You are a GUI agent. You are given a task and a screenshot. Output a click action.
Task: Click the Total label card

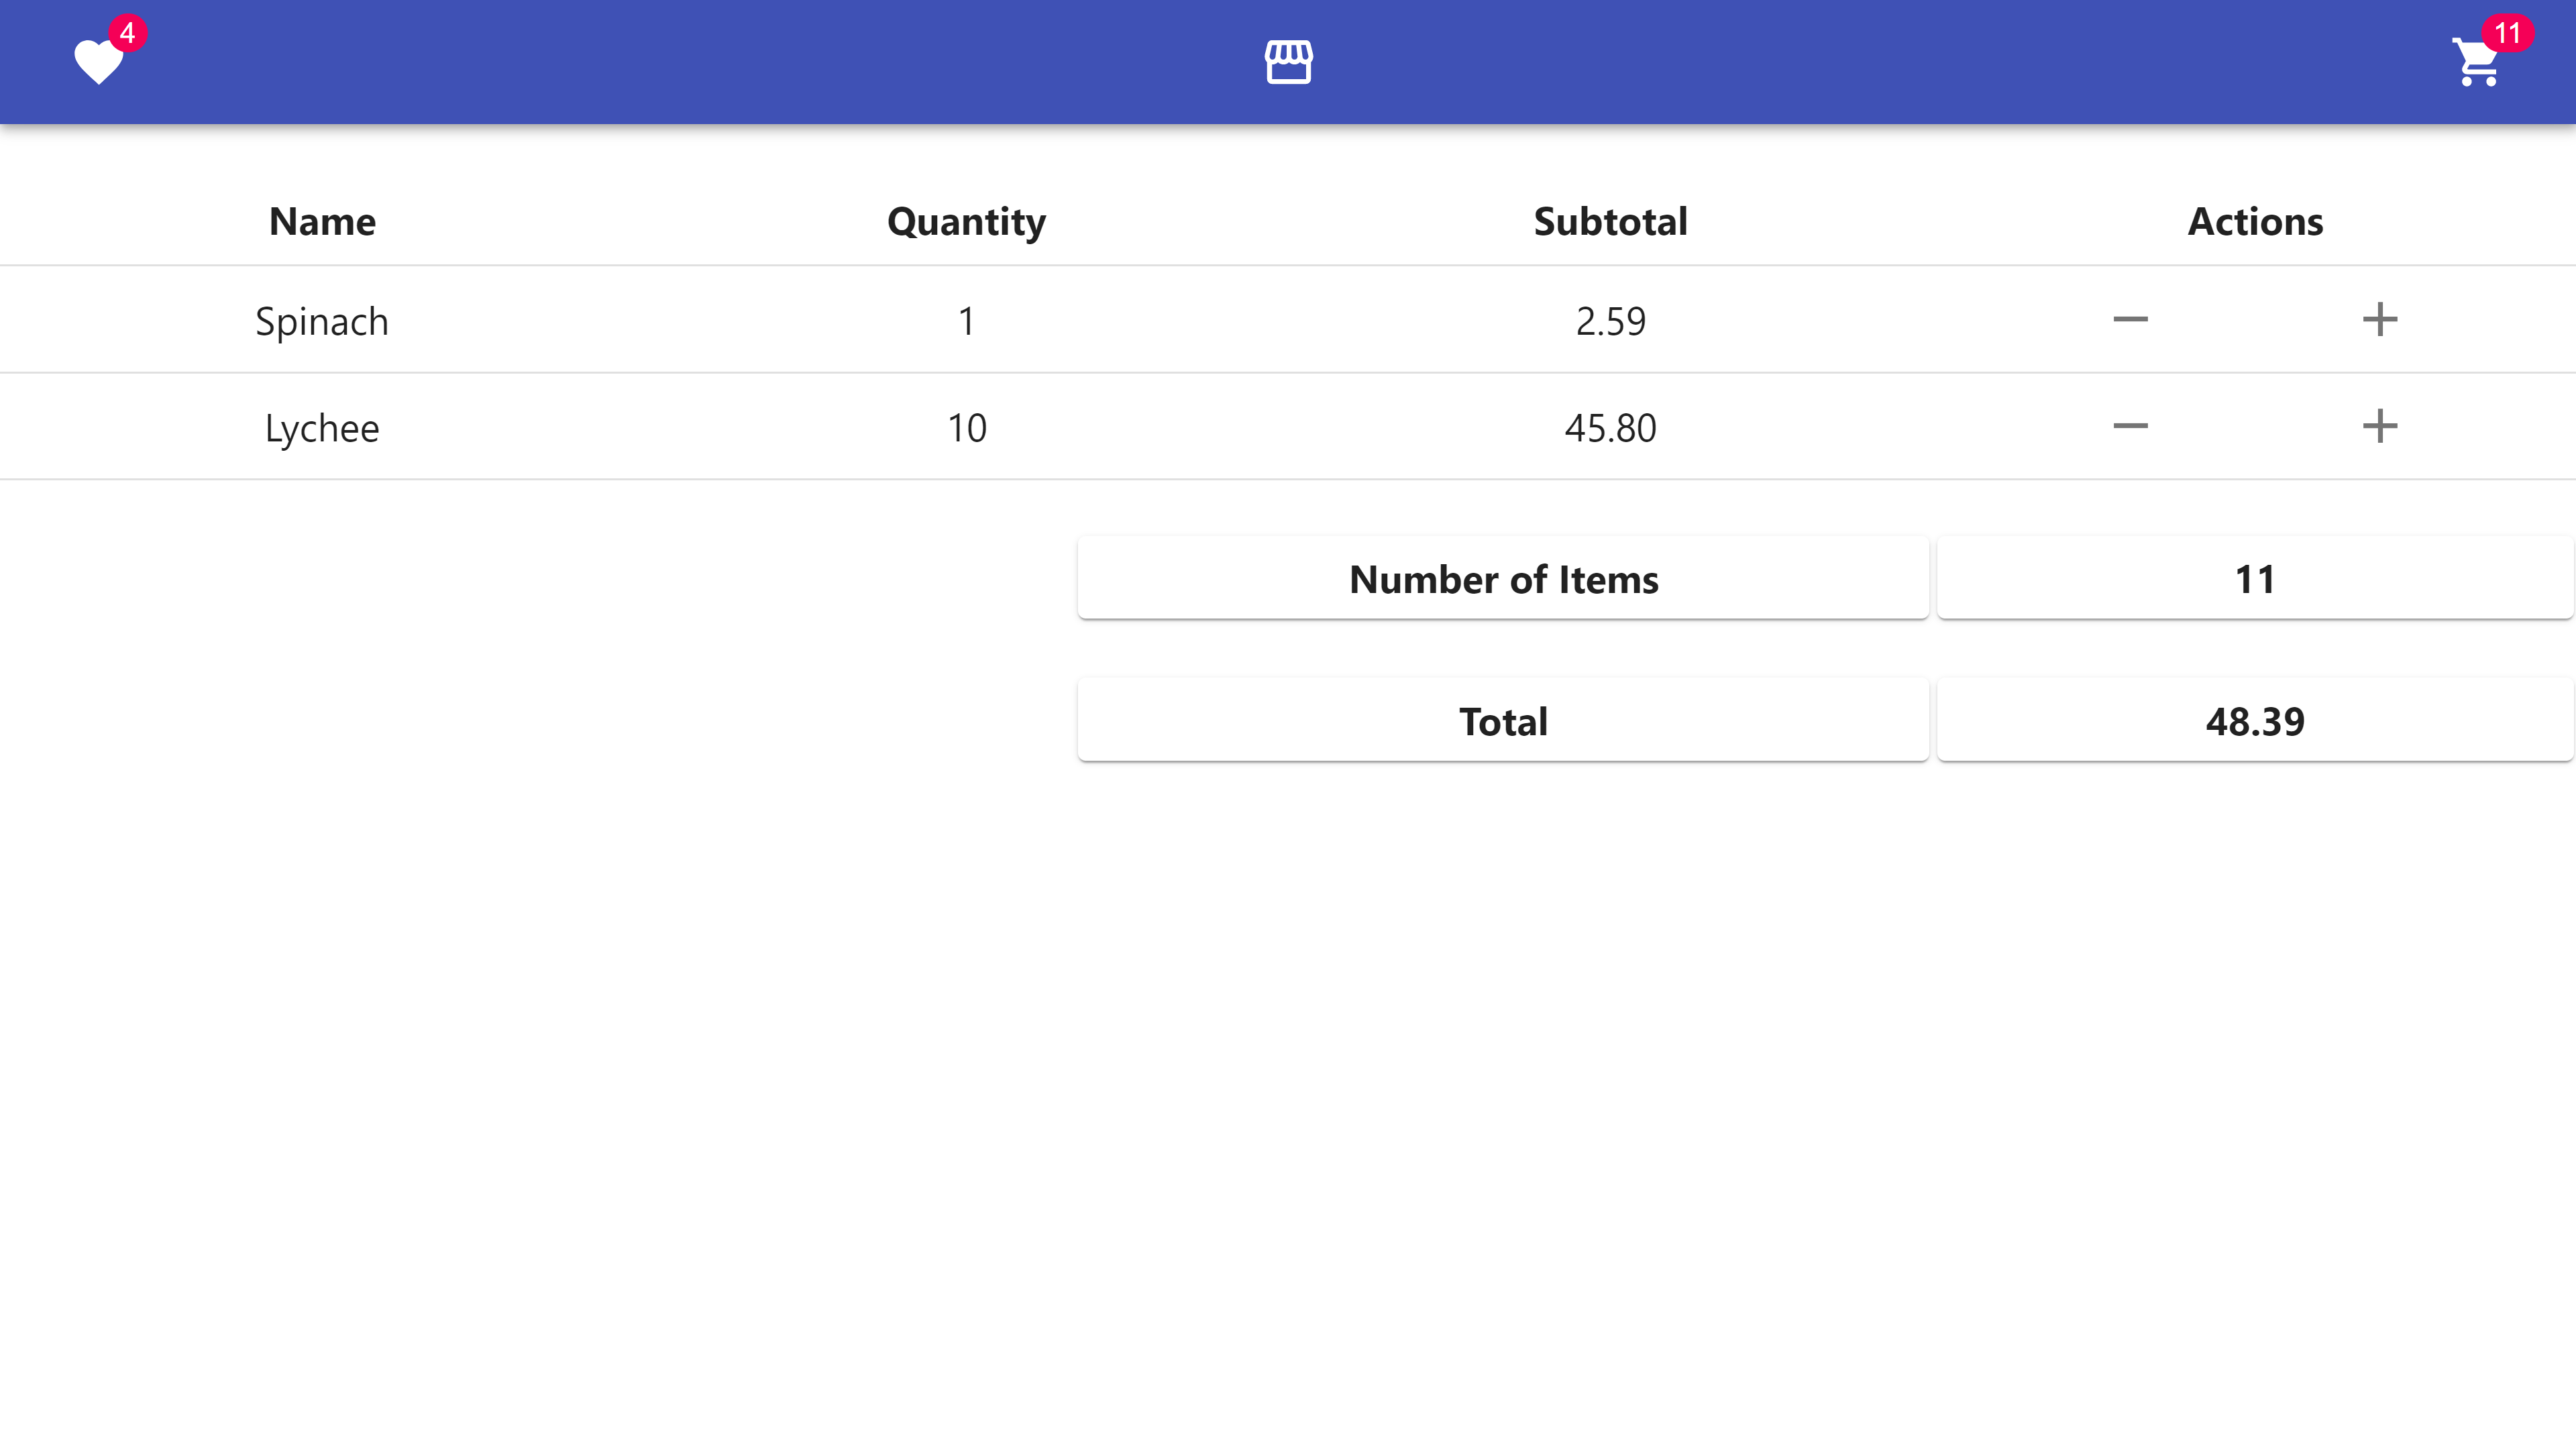[x=1503, y=720]
